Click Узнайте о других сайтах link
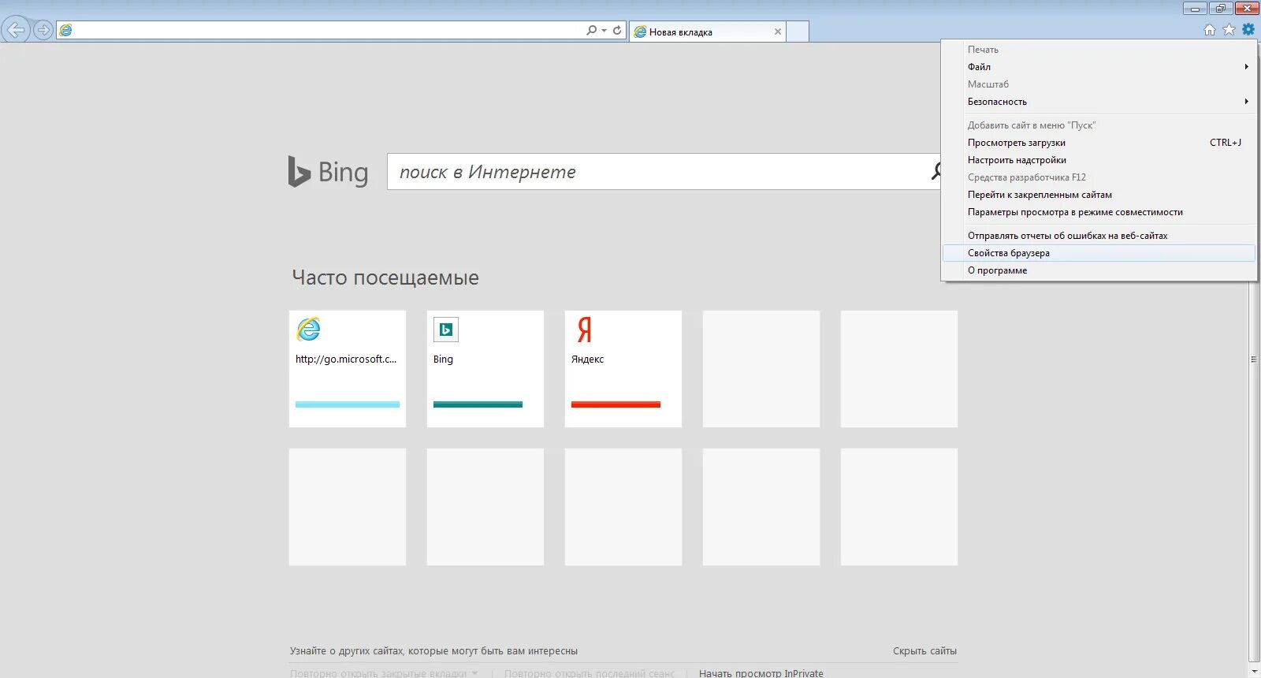 pyautogui.click(x=433, y=651)
